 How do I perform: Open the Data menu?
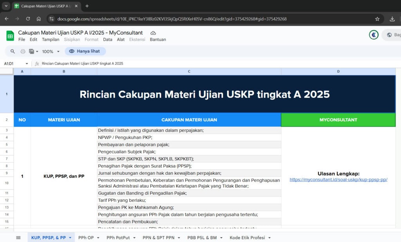pyautogui.click(x=108, y=39)
